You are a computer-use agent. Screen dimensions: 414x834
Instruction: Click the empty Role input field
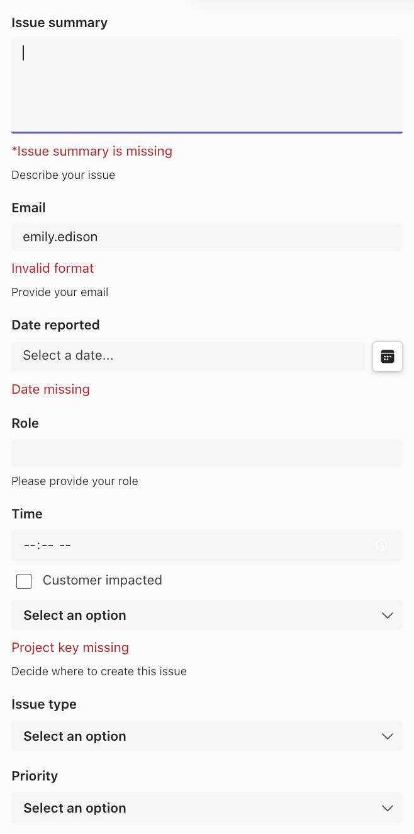coord(206,452)
